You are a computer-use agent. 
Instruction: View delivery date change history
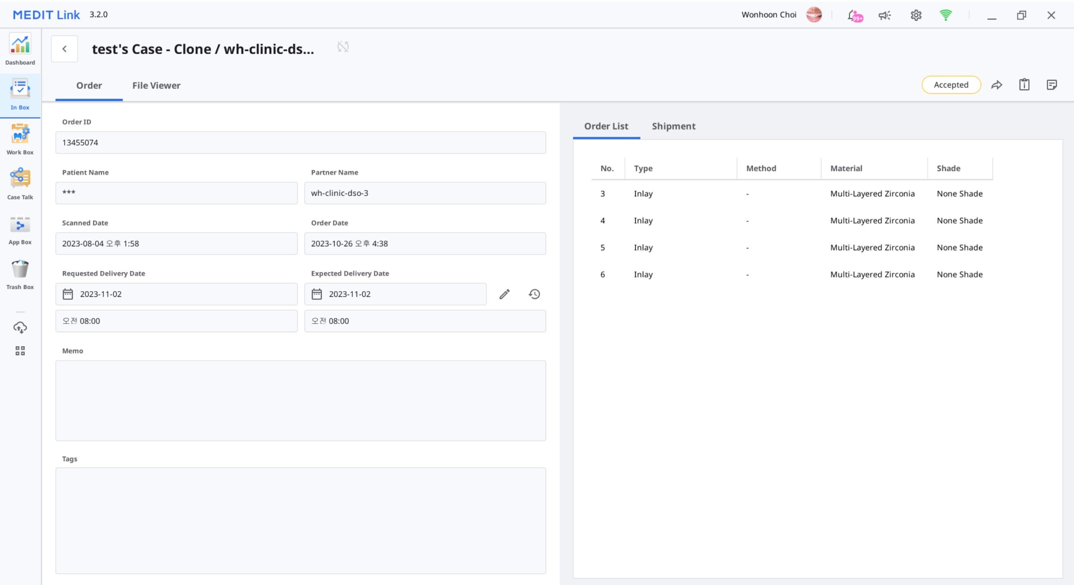(534, 294)
